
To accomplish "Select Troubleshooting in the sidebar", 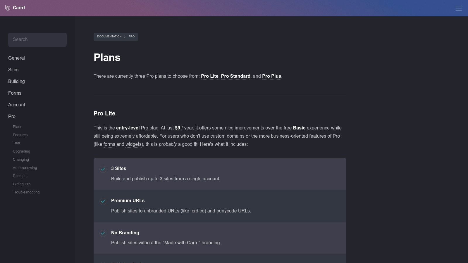I will [x=26, y=192].
